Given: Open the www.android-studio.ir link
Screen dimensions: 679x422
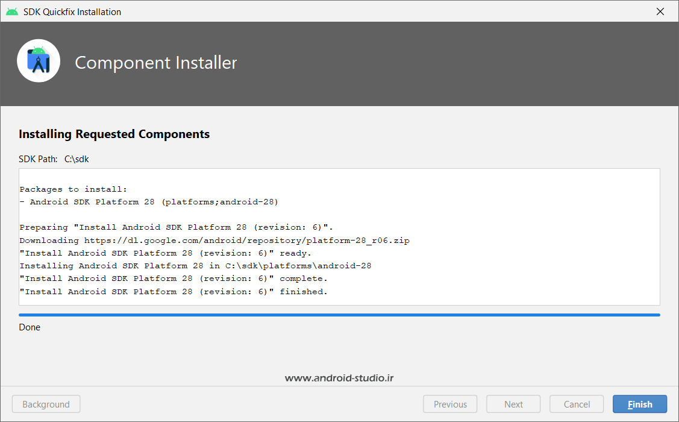Looking at the screenshot, I should tap(339, 378).
